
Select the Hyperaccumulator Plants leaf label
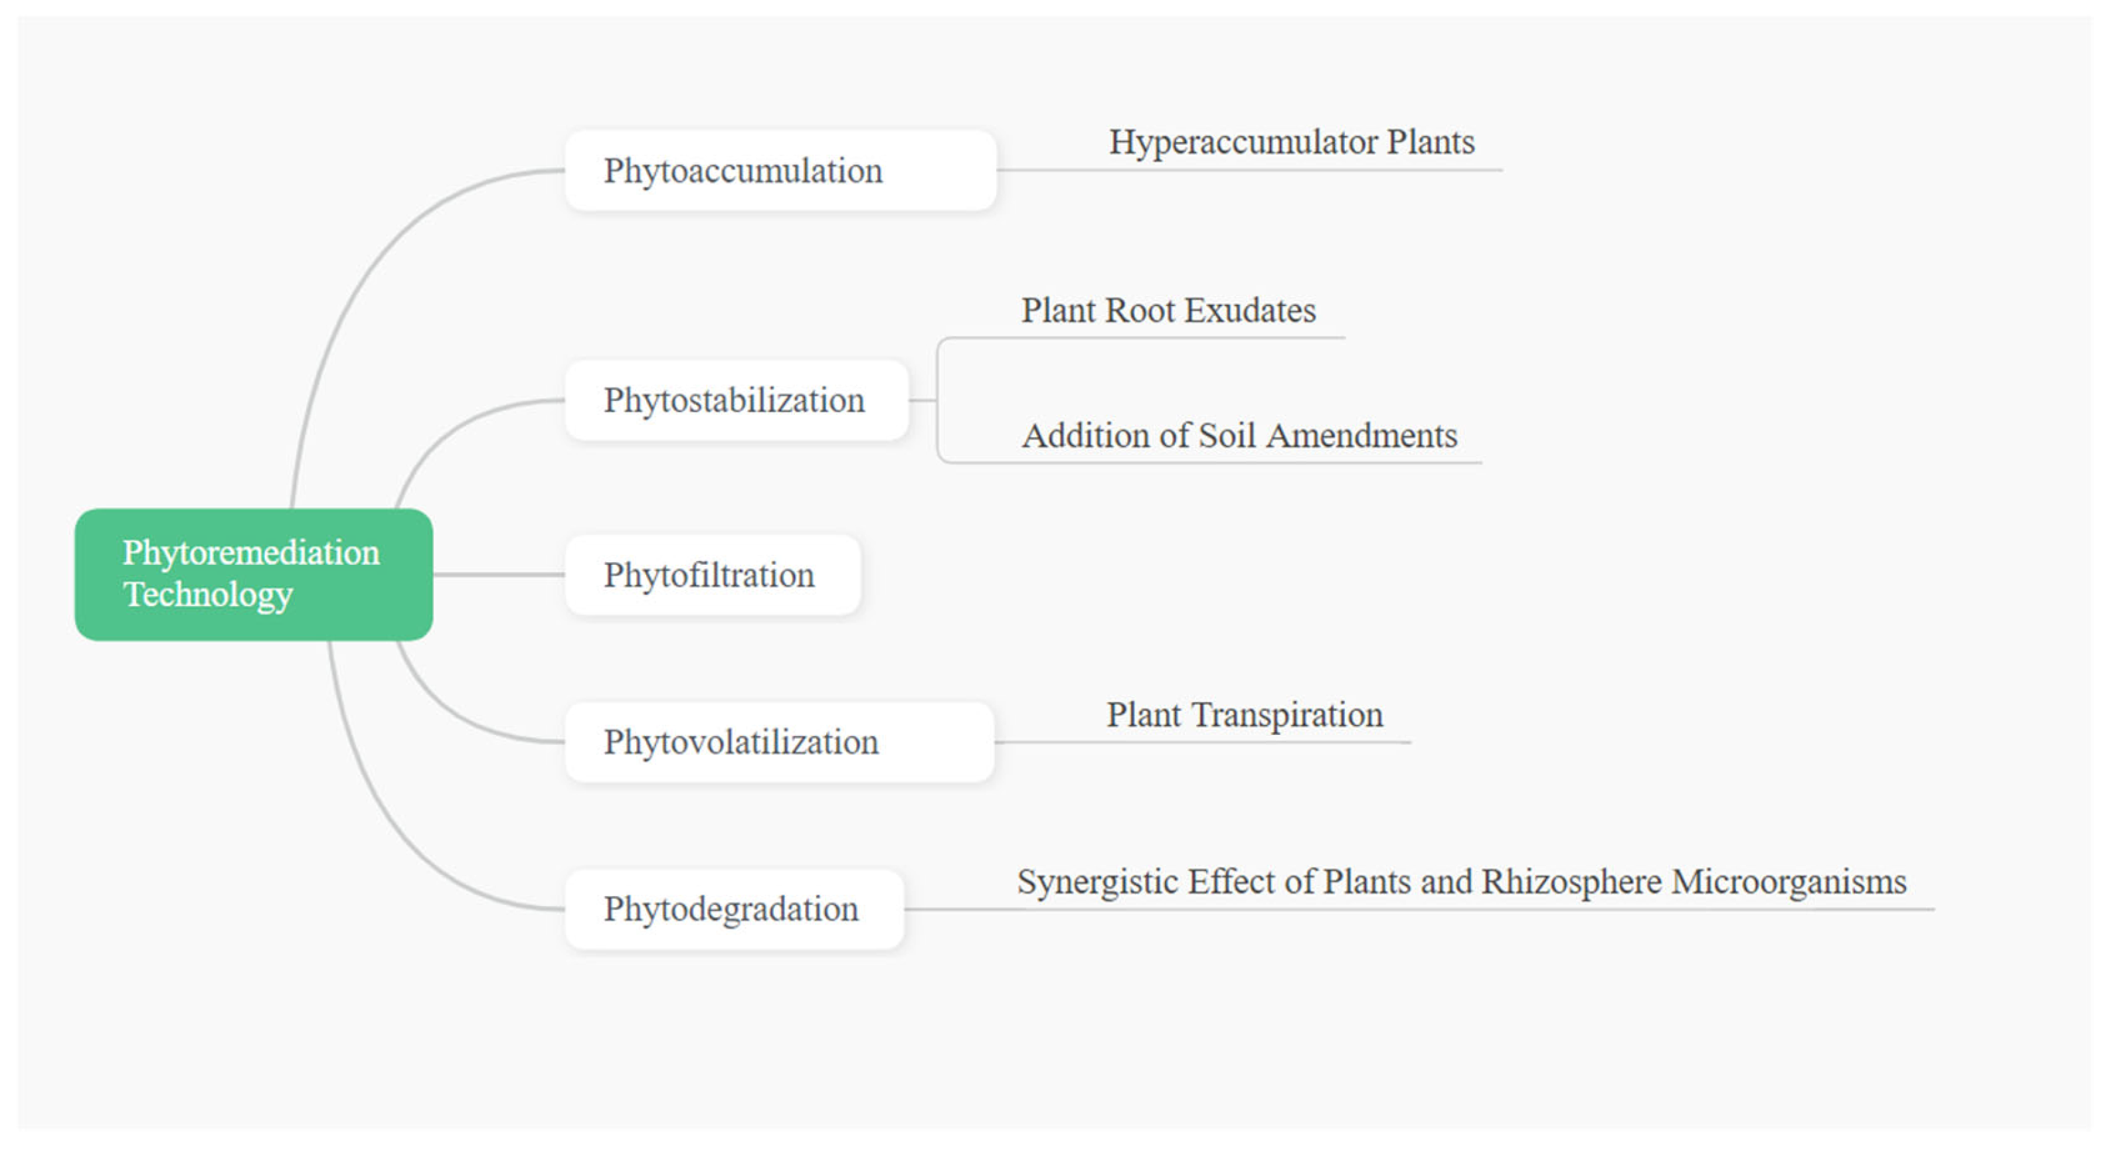coord(1291,143)
